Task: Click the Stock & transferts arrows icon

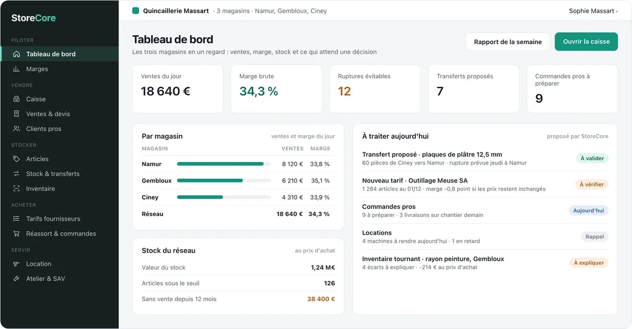Action: coord(16,173)
